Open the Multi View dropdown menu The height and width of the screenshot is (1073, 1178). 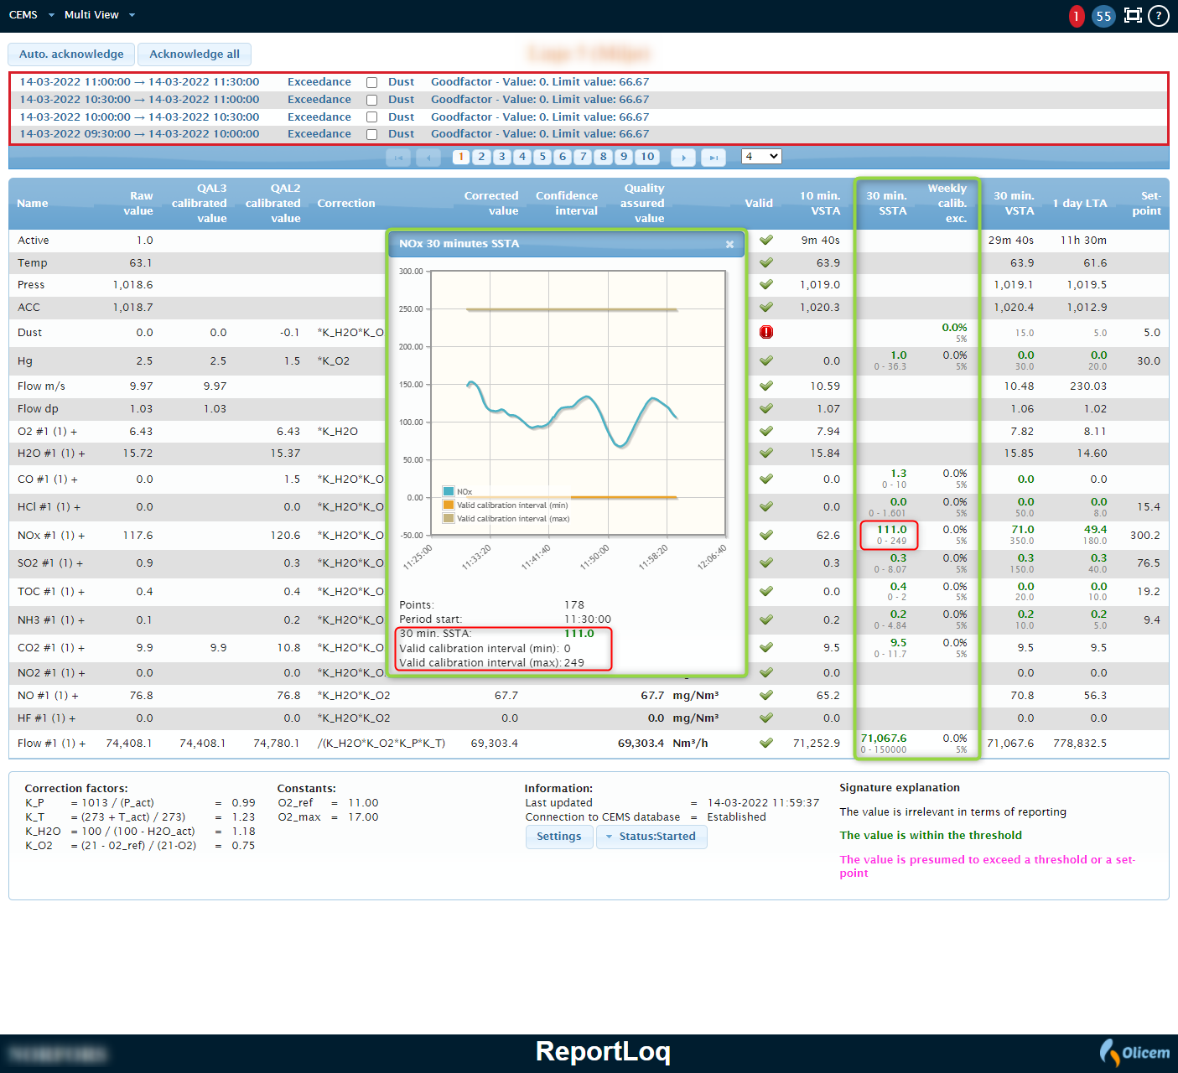(100, 15)
